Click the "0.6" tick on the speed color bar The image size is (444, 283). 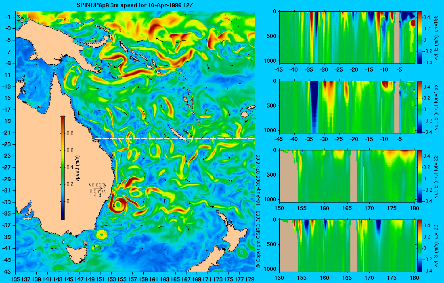coord(70,150)
